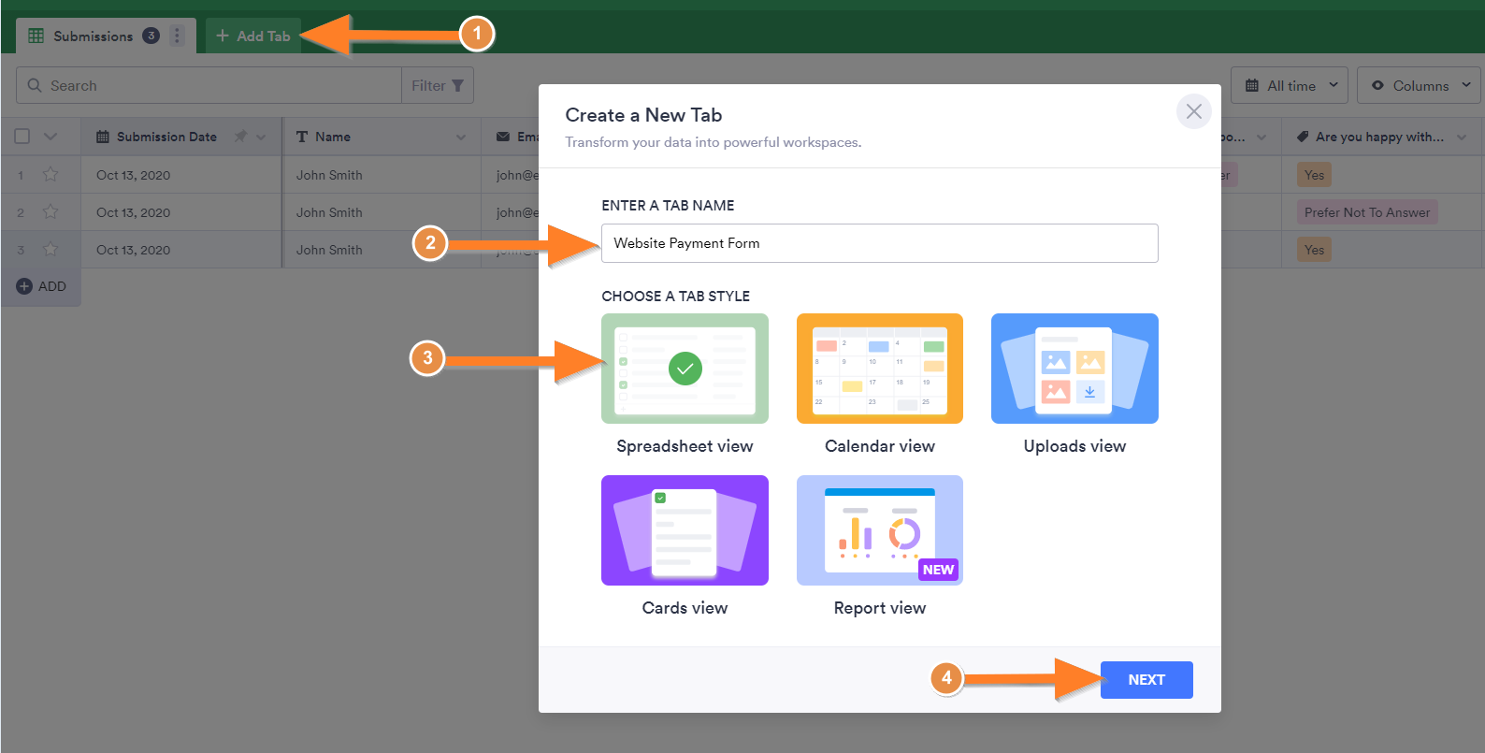Pick the Uploads view style
This screenshot has width=1485, height=753.
click(x=1074, y=369)
